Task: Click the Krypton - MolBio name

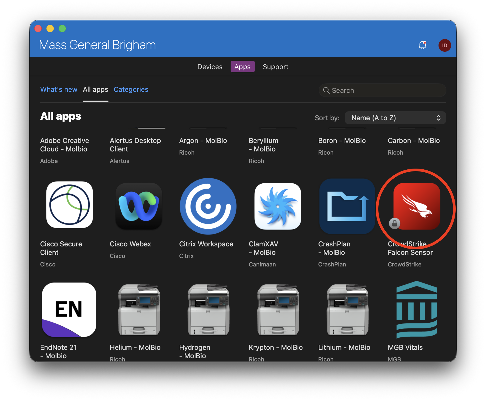Action: coord(276,347)
